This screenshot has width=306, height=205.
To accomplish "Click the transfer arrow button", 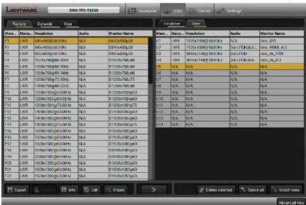I will click(x=154, y=189).
